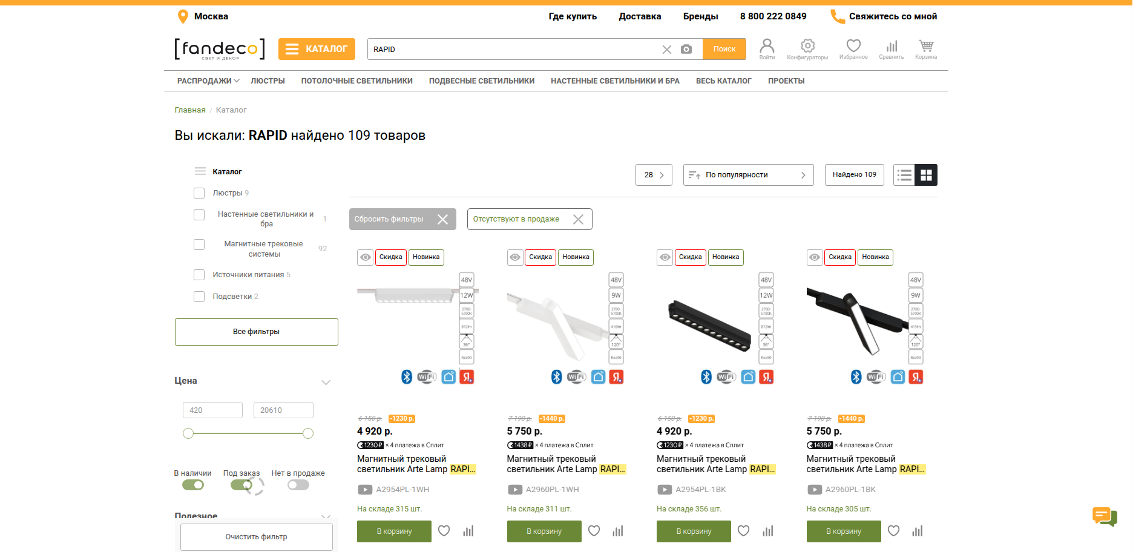Add A2954PL-1WH lamp to comparison
This screenshot has height=552, width=1133.
(468, 531)
